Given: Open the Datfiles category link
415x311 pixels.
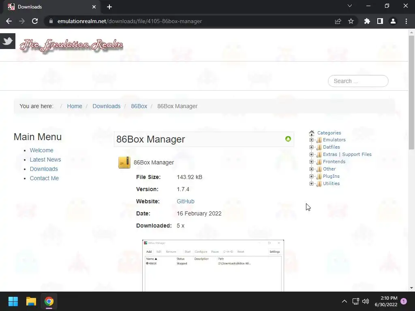Looking at the screenshot, I should point(332,147).
